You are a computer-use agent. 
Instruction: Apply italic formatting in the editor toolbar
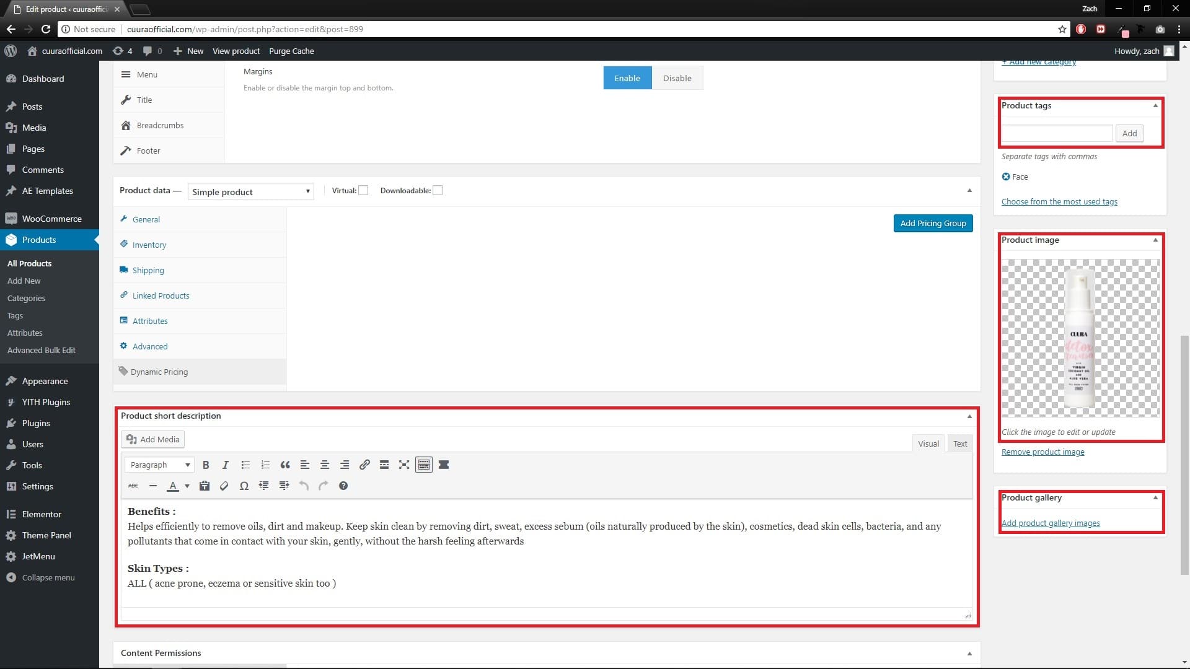pyautogui.click(x=226, y=465)
